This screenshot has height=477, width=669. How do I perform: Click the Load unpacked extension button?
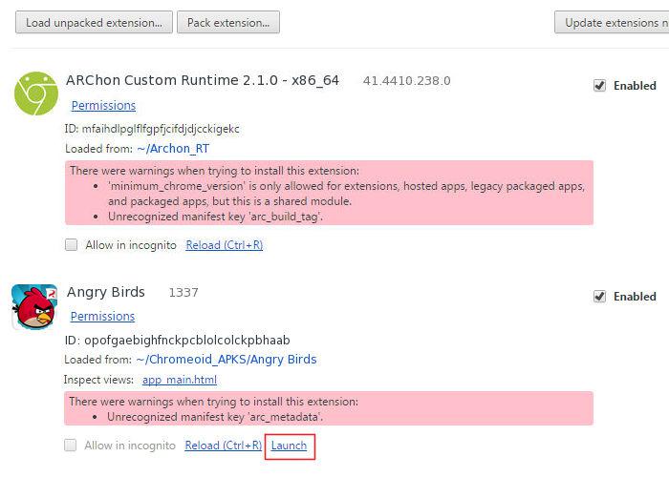pos(94,22)
